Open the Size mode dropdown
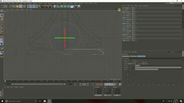The width and height of the screenshot is (184, 103). pos(107,95)
